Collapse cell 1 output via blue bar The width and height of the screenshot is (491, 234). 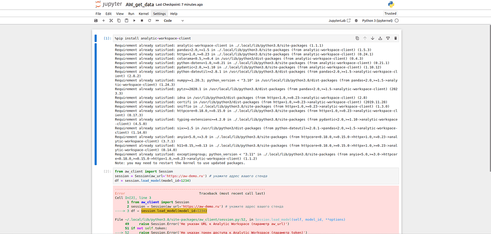96,104
